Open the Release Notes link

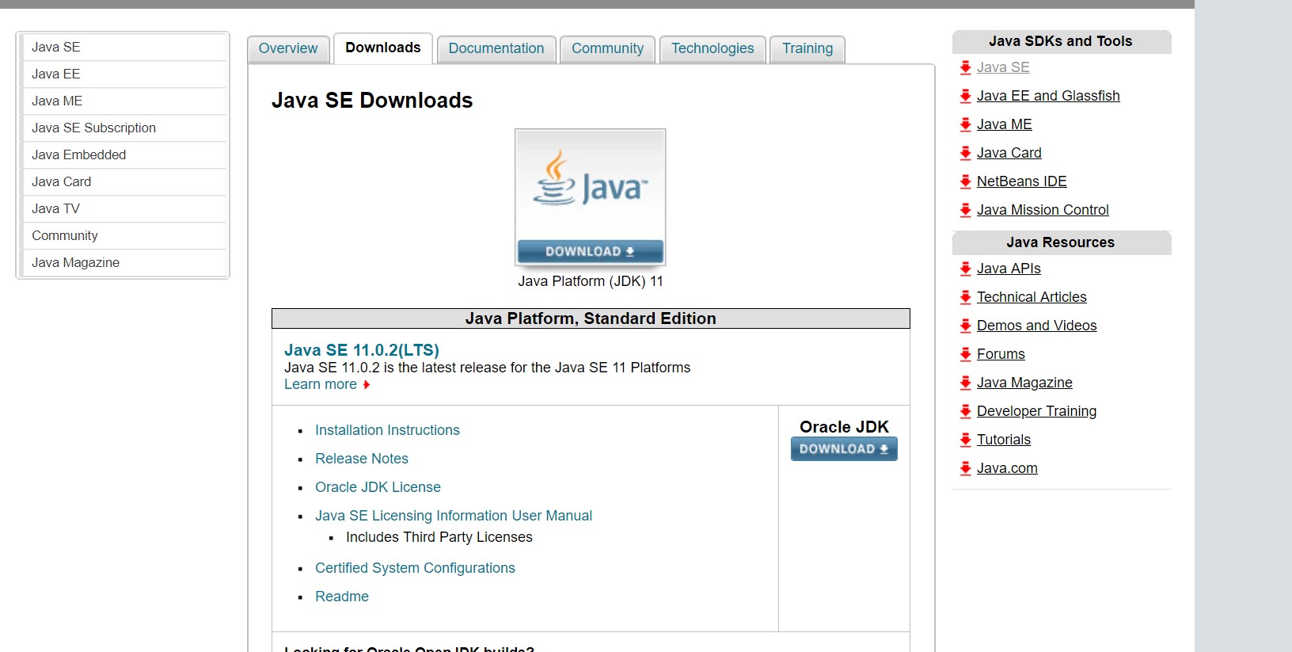coord(362,459)
